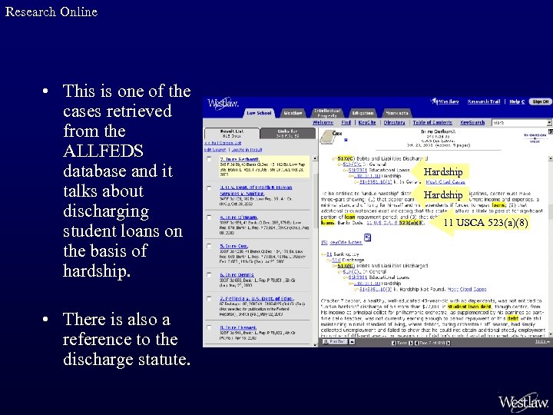Open the In re Dennis result link

pyautogui.click(x=237, y=274)
